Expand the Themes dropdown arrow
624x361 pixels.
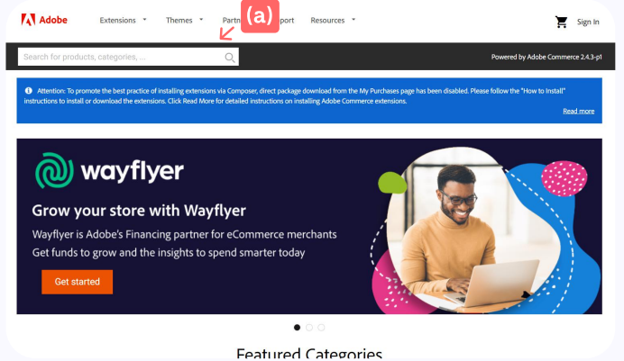201,20
